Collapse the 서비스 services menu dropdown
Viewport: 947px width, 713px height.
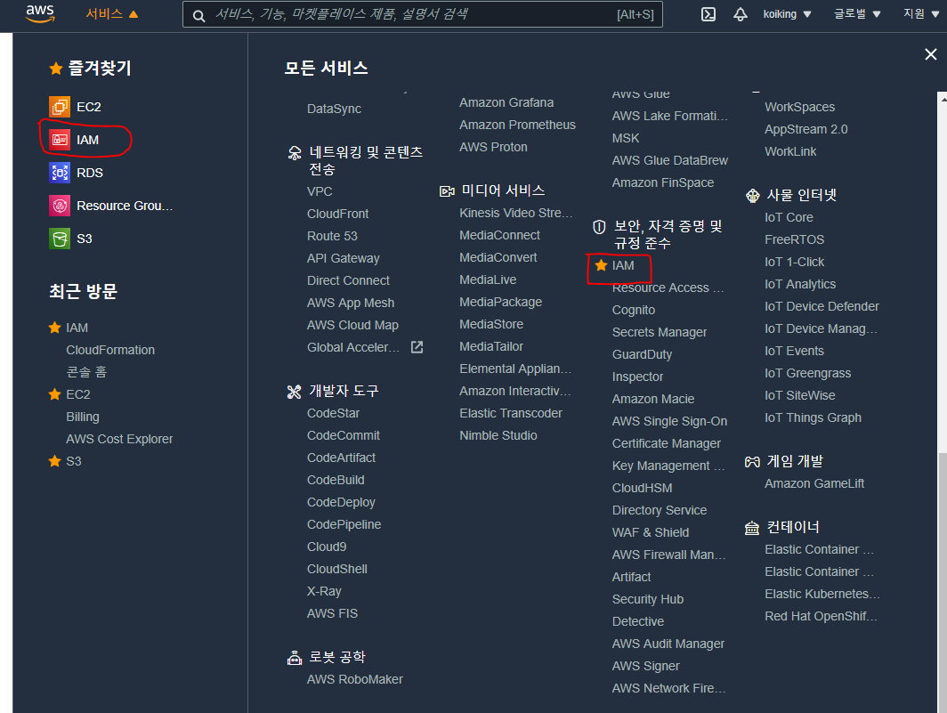[112, 14]
